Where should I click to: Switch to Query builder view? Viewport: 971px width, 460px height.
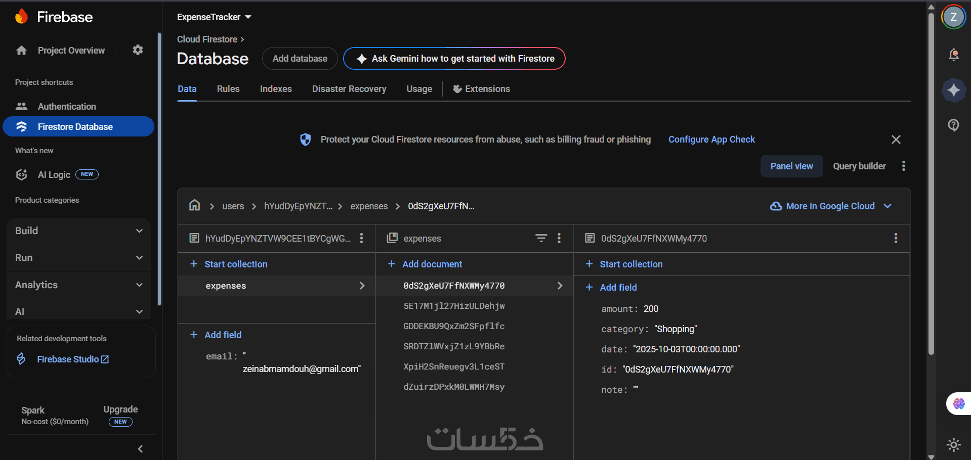click(x=859, y=166)
